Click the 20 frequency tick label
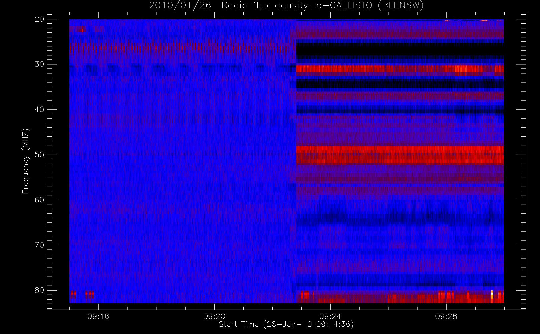The image size is (540, 334). coord(39,19)
